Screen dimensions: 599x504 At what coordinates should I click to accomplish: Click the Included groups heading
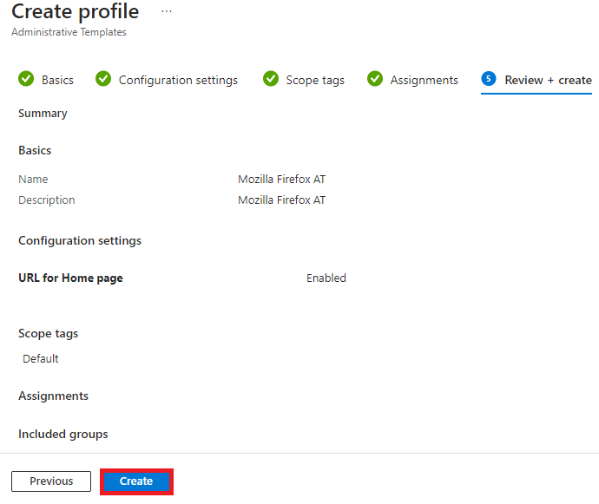(x=63, y=434)
